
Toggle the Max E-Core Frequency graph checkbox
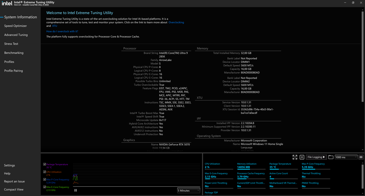point(45,187)
